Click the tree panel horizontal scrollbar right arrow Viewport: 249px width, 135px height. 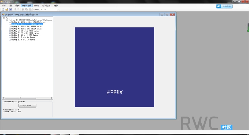[x=52, y=98]
